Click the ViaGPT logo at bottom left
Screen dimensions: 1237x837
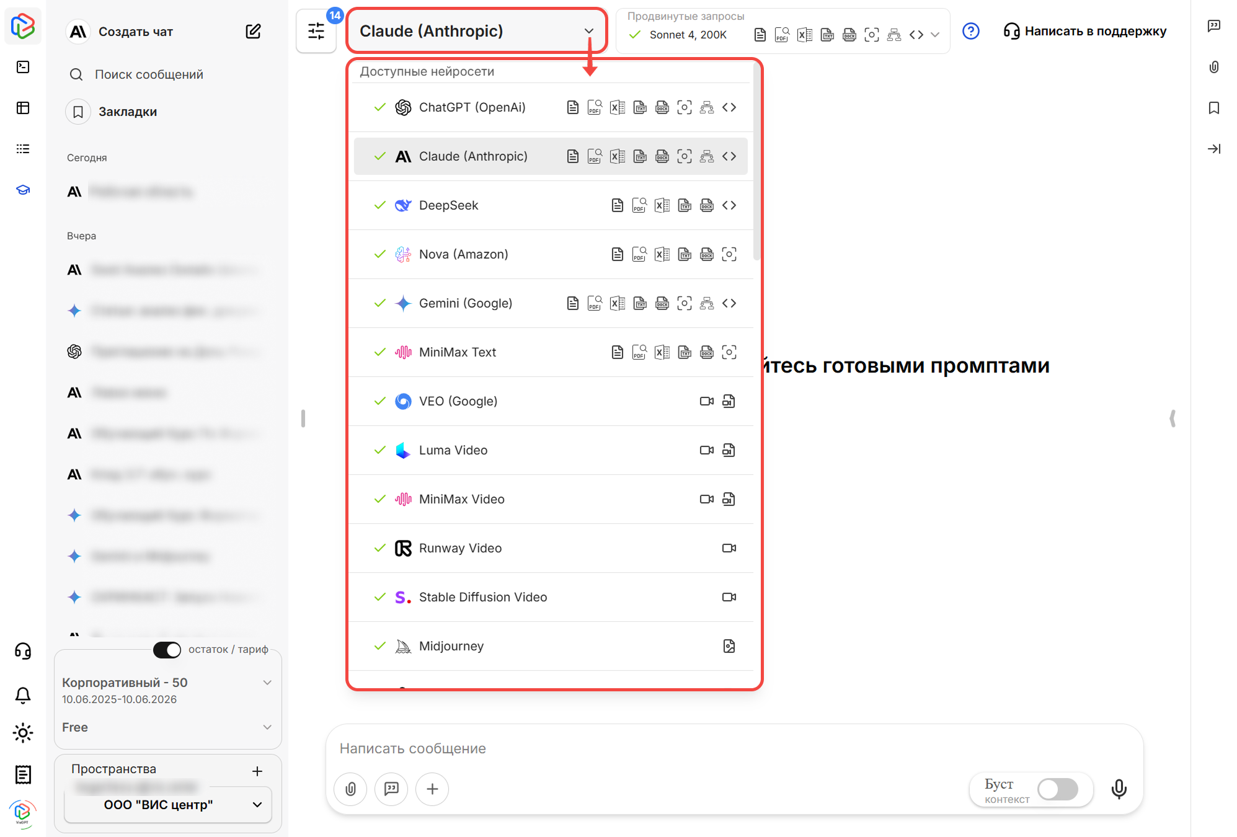pos(23,813)
